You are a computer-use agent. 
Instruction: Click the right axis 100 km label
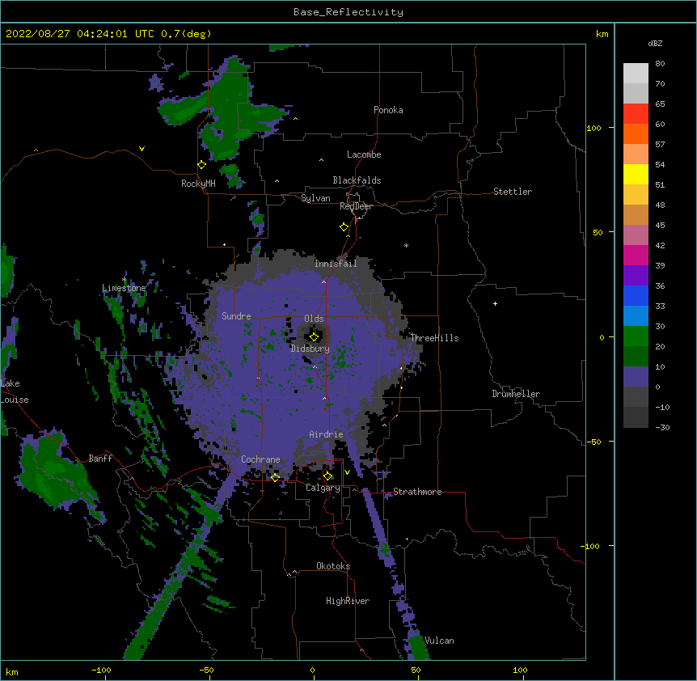pos(594,128)
